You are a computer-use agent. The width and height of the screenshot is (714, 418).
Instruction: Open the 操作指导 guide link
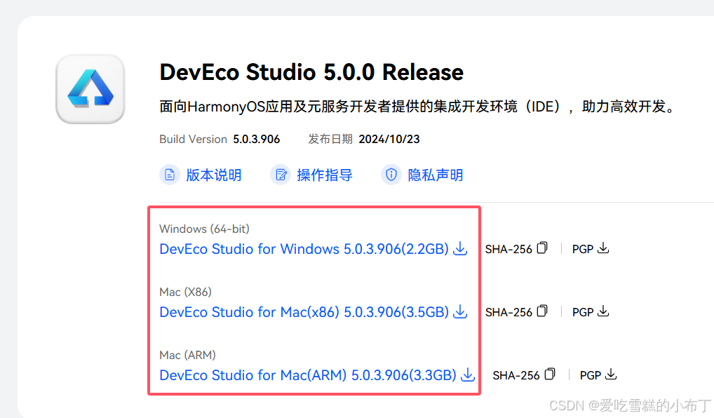pos(325,175)
